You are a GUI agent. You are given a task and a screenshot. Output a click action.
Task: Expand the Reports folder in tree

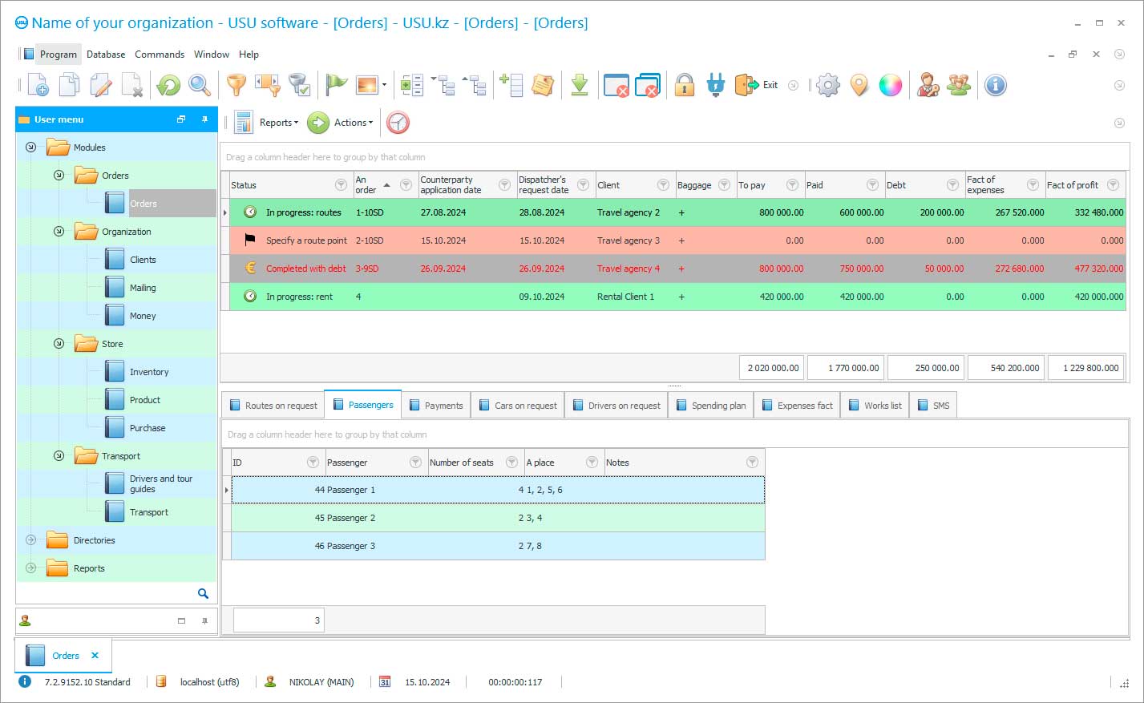30,568
